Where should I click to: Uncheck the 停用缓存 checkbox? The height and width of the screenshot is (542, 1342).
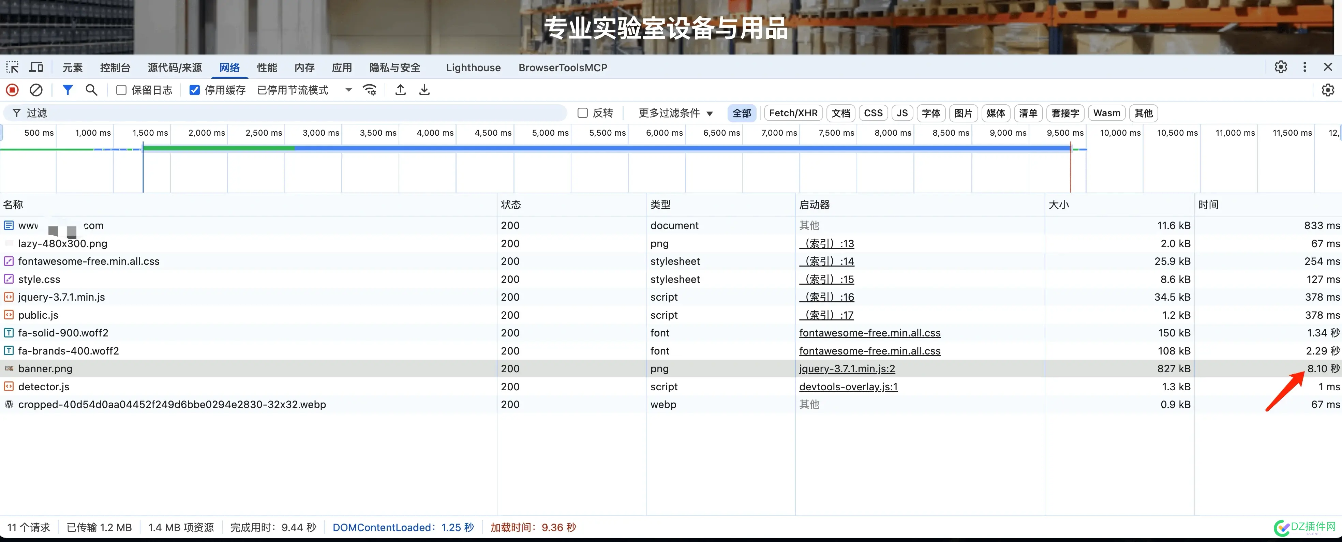point(194,90)
